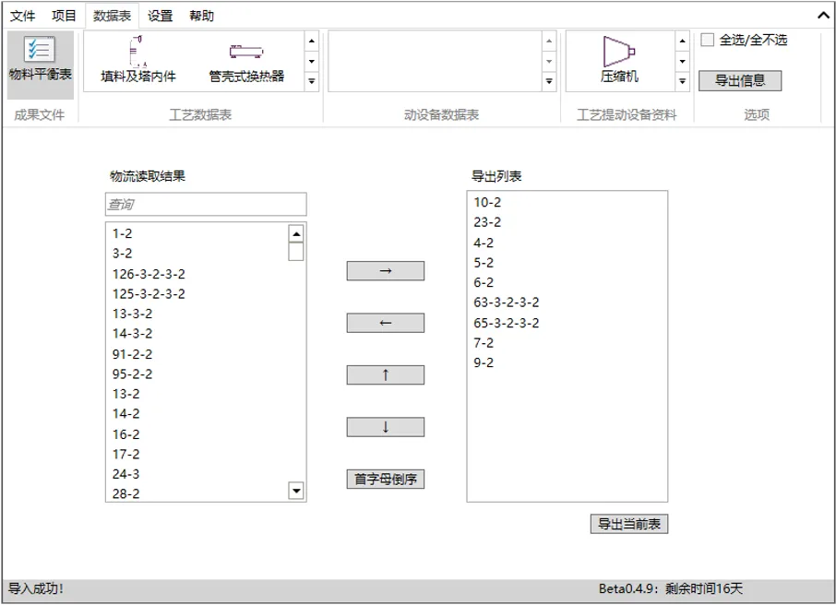Open the 设置 menu
The height and width of the screenshot is (605, 836).
point(160,16)
